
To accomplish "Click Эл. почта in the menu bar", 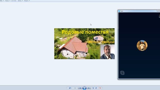I will tap(14, 1).
